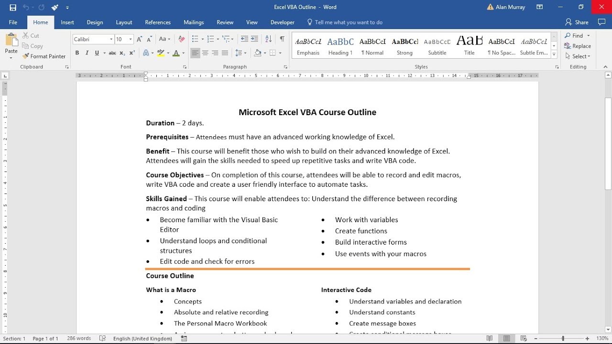
Task: Click the zoom slider in status bar
Action: point(563,339)
